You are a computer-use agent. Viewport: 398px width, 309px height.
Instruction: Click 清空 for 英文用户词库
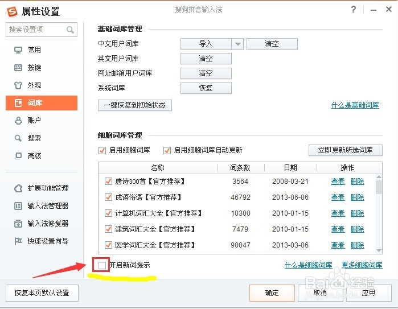pyautogui.click(x=206, y=59)
